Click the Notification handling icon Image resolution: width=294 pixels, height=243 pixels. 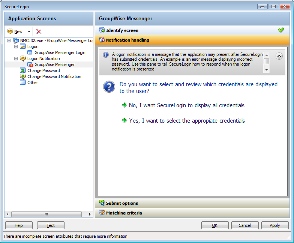pos(102,40)
